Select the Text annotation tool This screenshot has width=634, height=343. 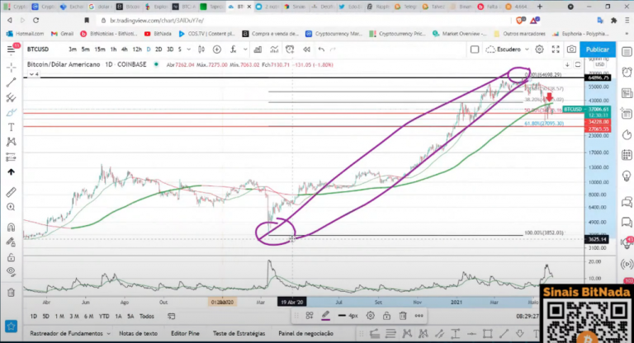[x=11, y=127]
